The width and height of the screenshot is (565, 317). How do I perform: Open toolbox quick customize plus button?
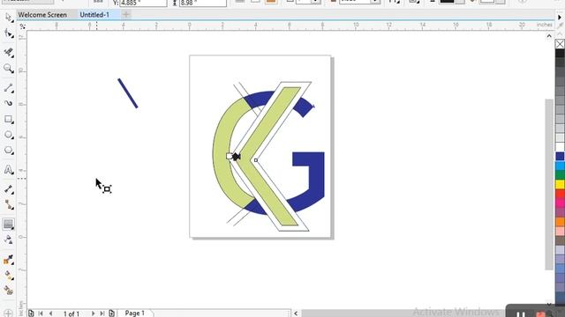[8, 313]
